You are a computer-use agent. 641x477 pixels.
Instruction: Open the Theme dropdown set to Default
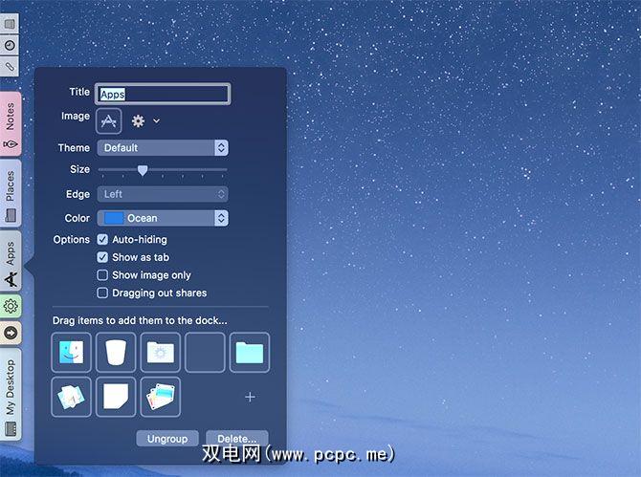[163, 148]
